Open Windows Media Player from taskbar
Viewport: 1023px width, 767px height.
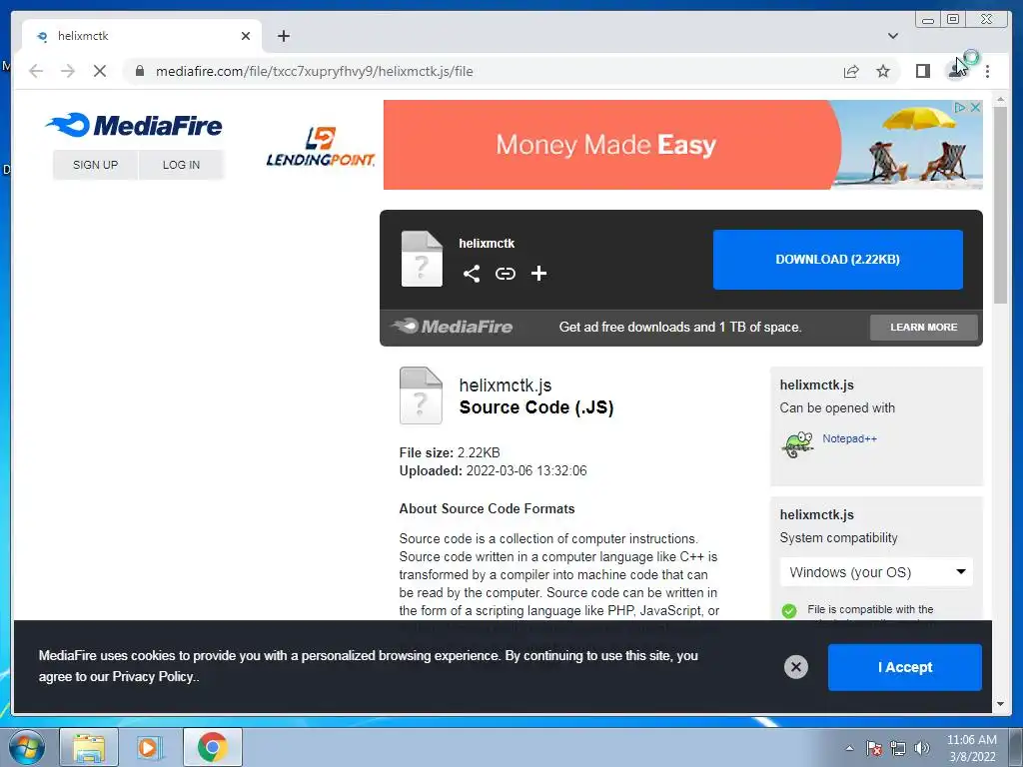click(x=149, y=747)
